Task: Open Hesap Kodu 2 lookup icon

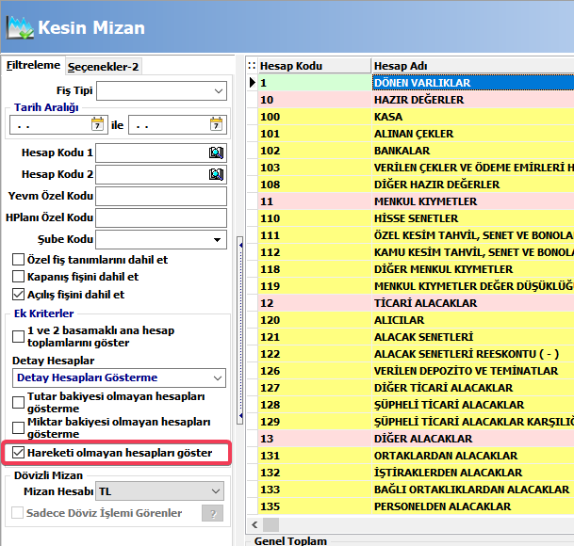Action: point(216,174)
